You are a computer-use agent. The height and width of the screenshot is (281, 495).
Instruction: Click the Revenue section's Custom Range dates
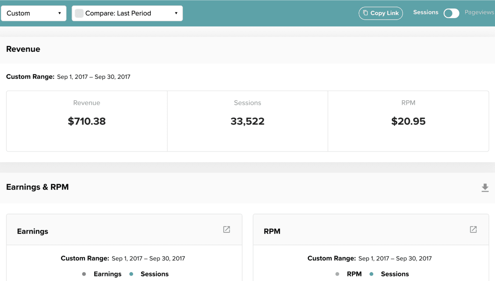coord(93,77)
